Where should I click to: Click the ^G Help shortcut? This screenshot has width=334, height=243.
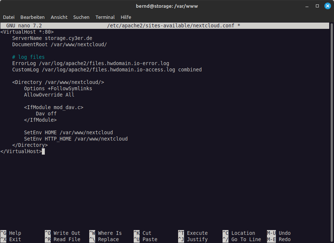(x=11, y=233)
